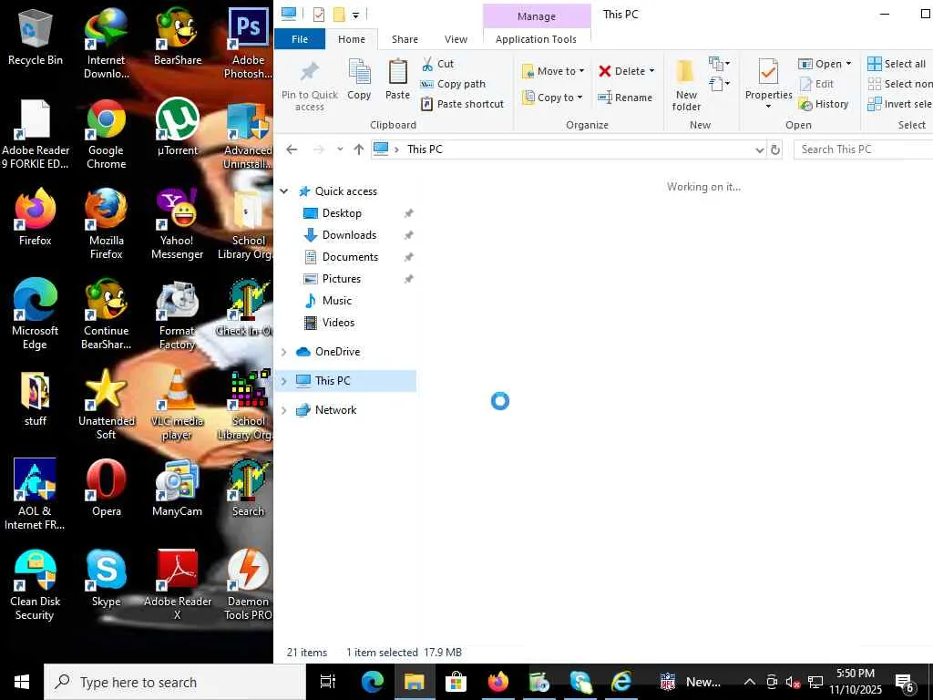Expand the Network tree node
The image size is (933, 700).
point(284,410)
